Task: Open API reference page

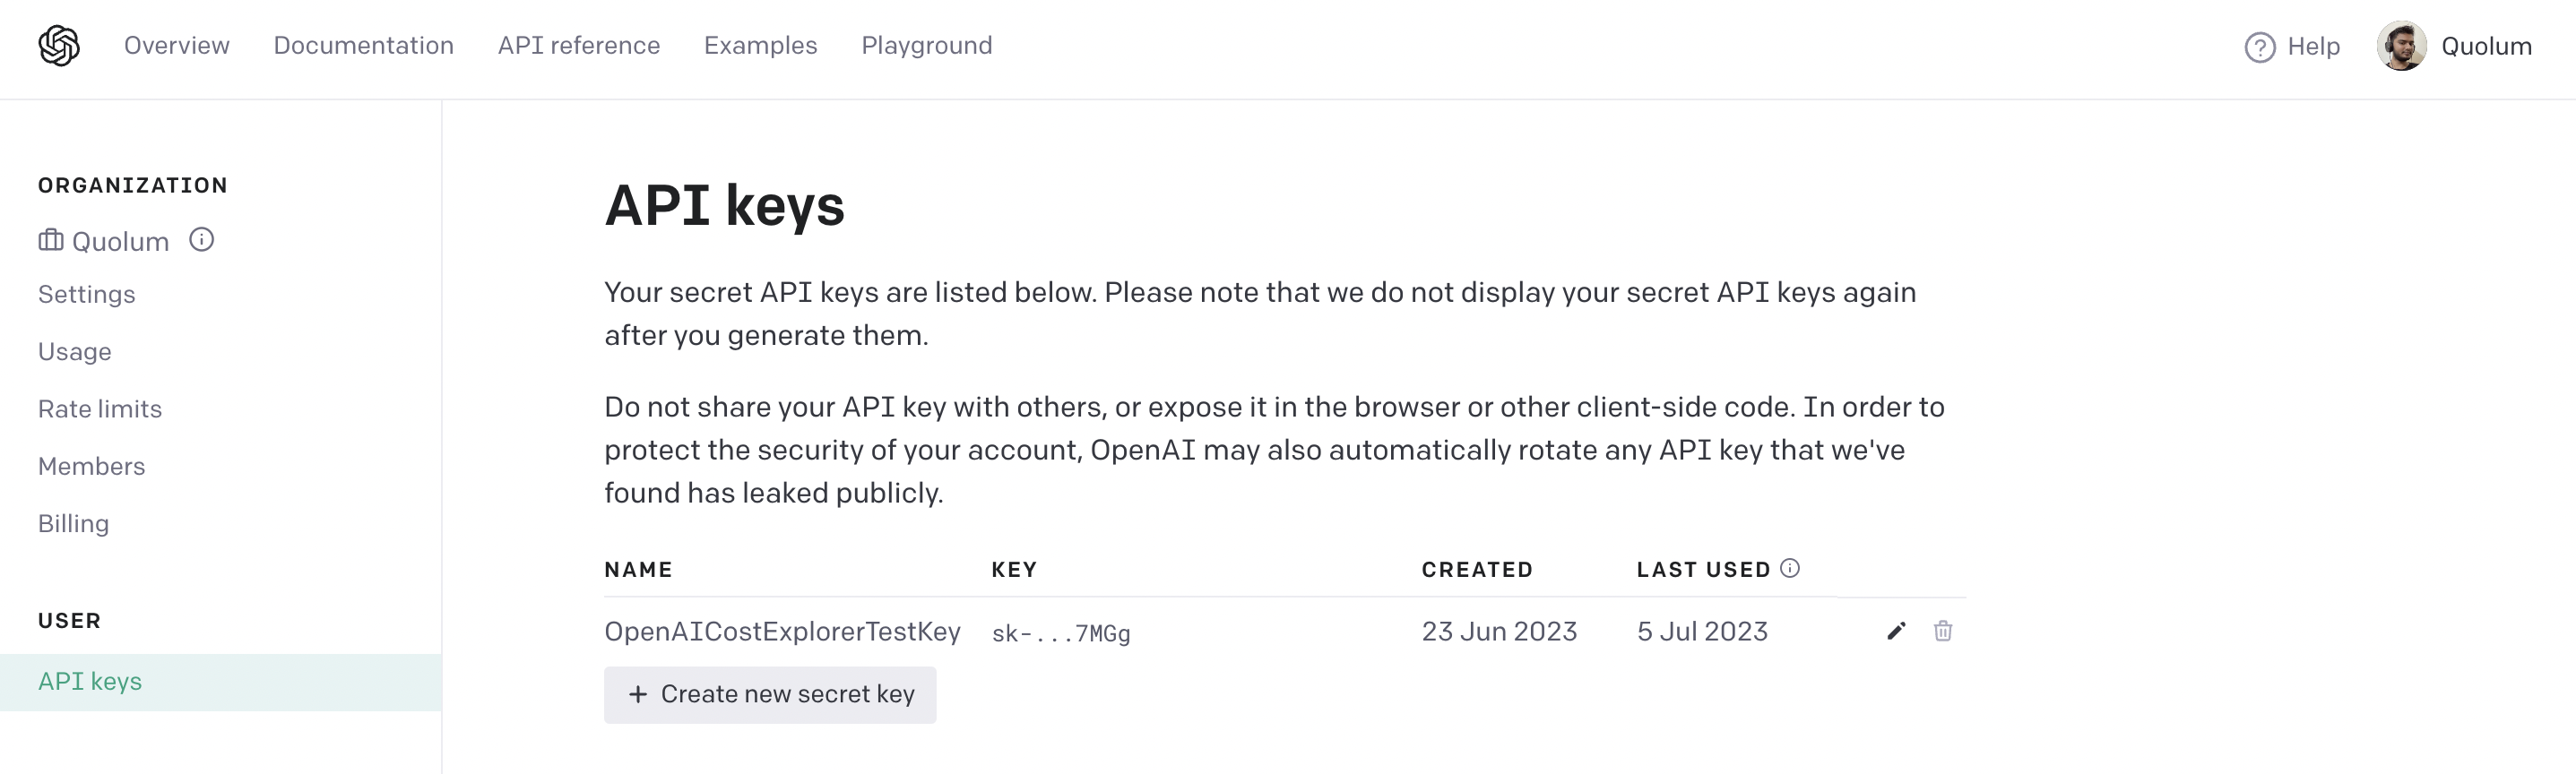Action: pyautogui.click(x=579, y=46)
